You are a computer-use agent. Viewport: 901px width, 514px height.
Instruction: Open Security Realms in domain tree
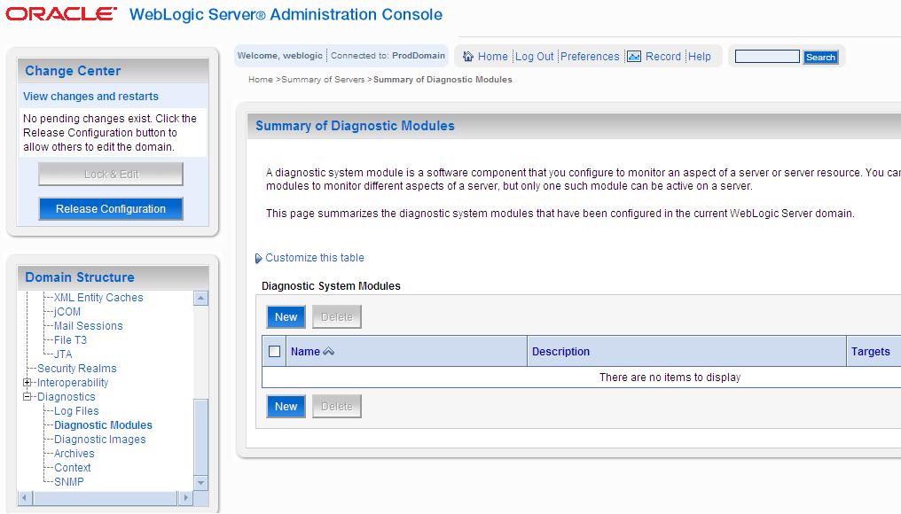[77, 368]
